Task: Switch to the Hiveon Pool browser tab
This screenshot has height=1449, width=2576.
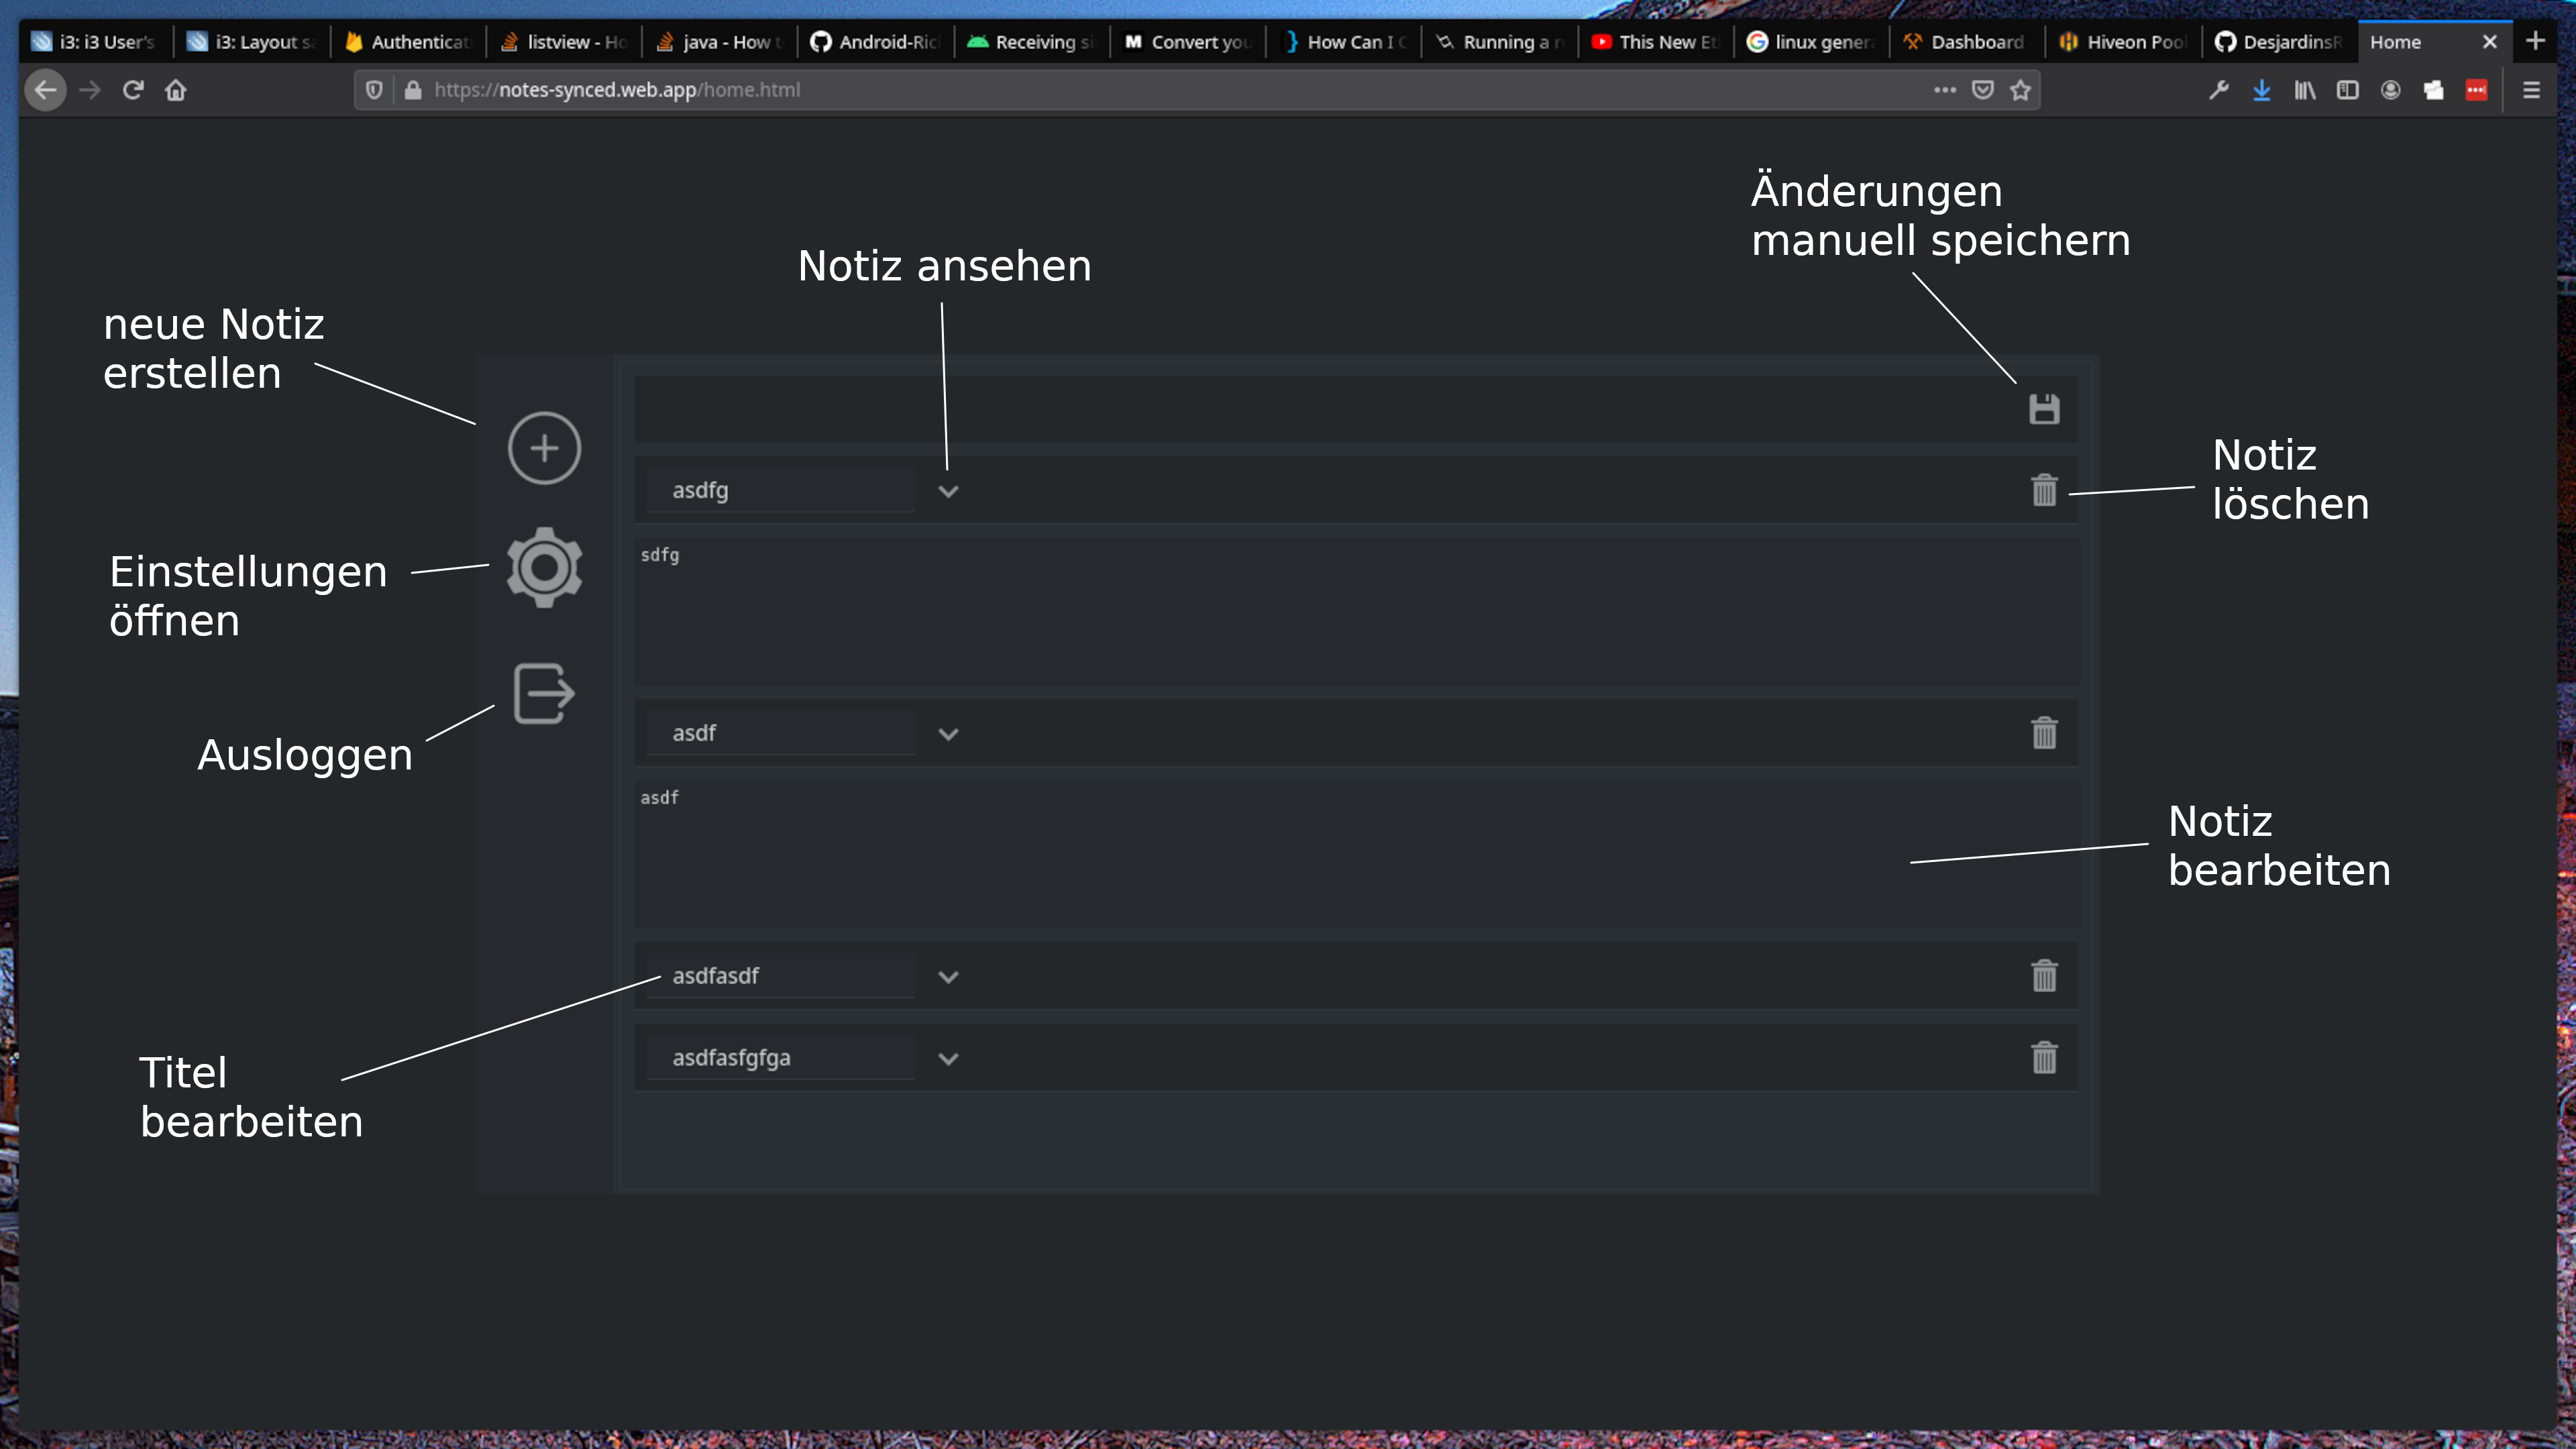Action: (2123, 42)
